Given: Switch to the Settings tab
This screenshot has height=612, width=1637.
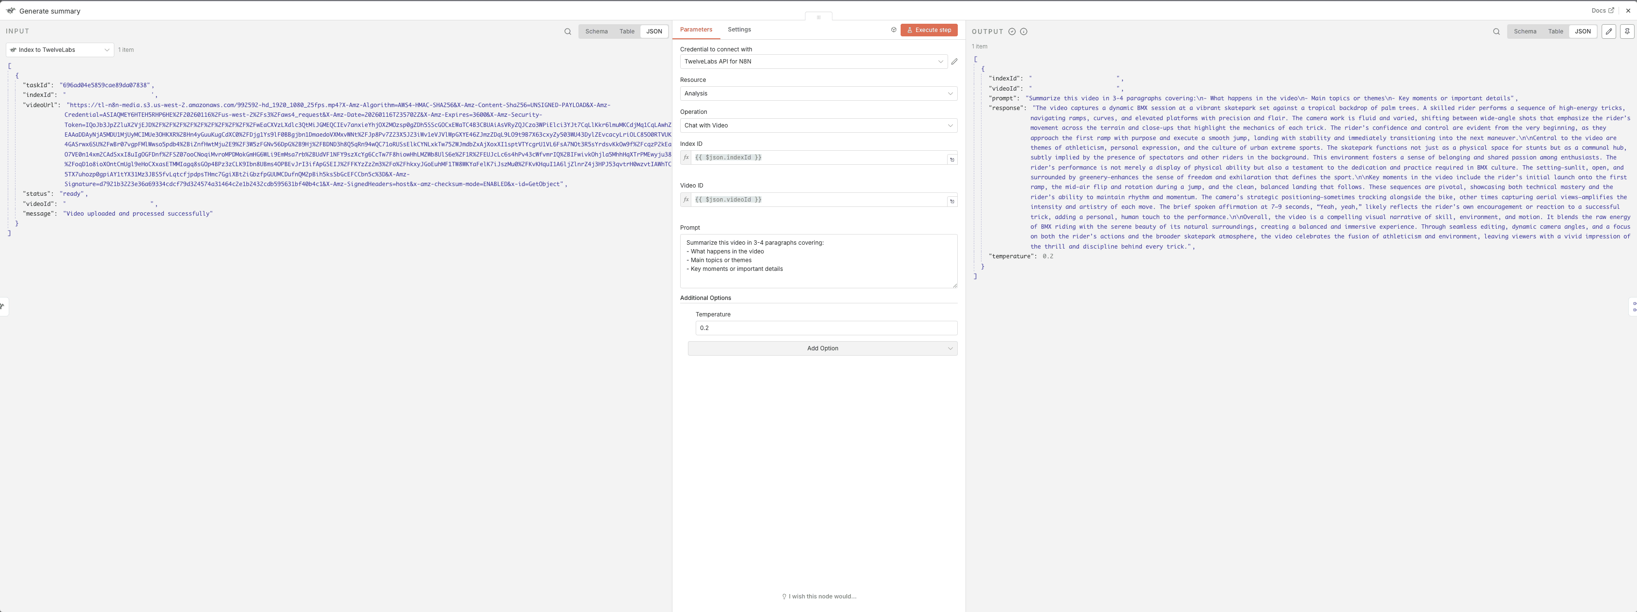Looking at the screenshot, I should 739,29.
